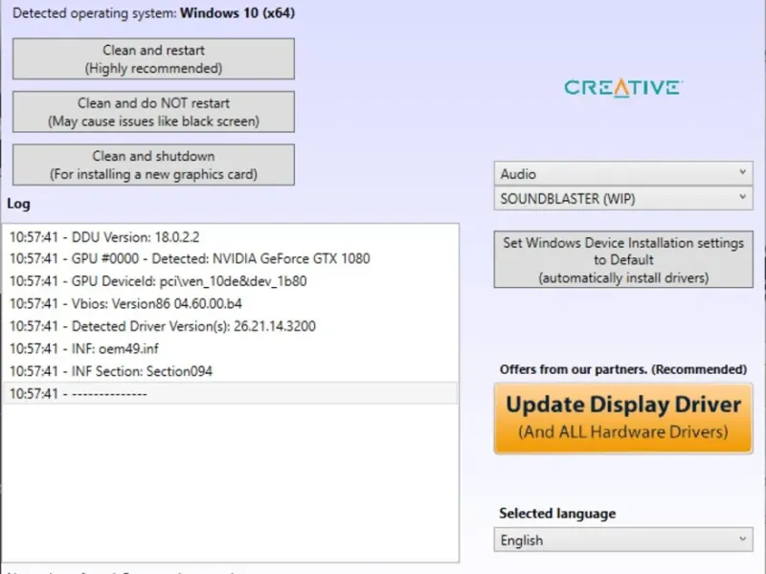This screenshot has height=574, width=766.
Task: Choose Clean and do NOT restart
Action: [153, 112]
